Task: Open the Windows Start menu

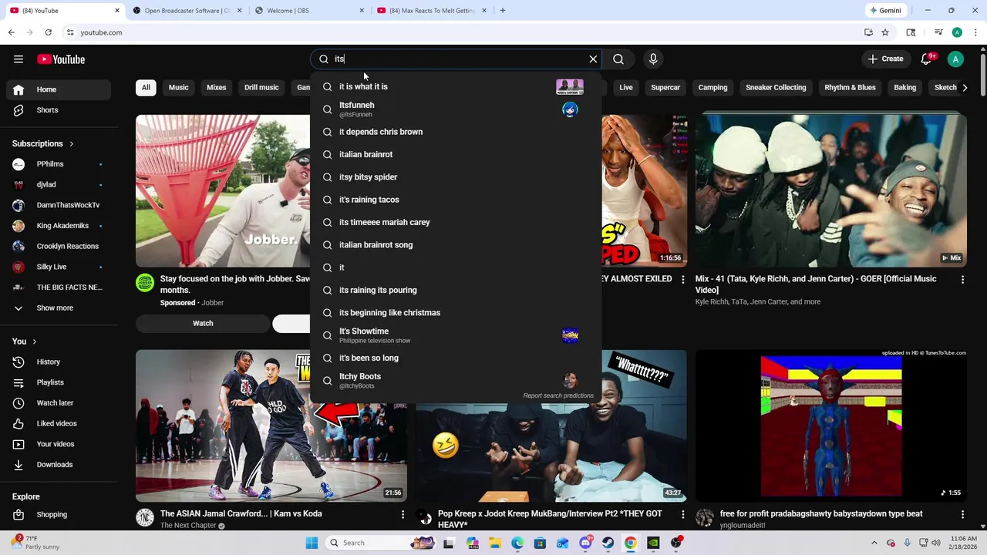Action: click(x=312, y=543)
